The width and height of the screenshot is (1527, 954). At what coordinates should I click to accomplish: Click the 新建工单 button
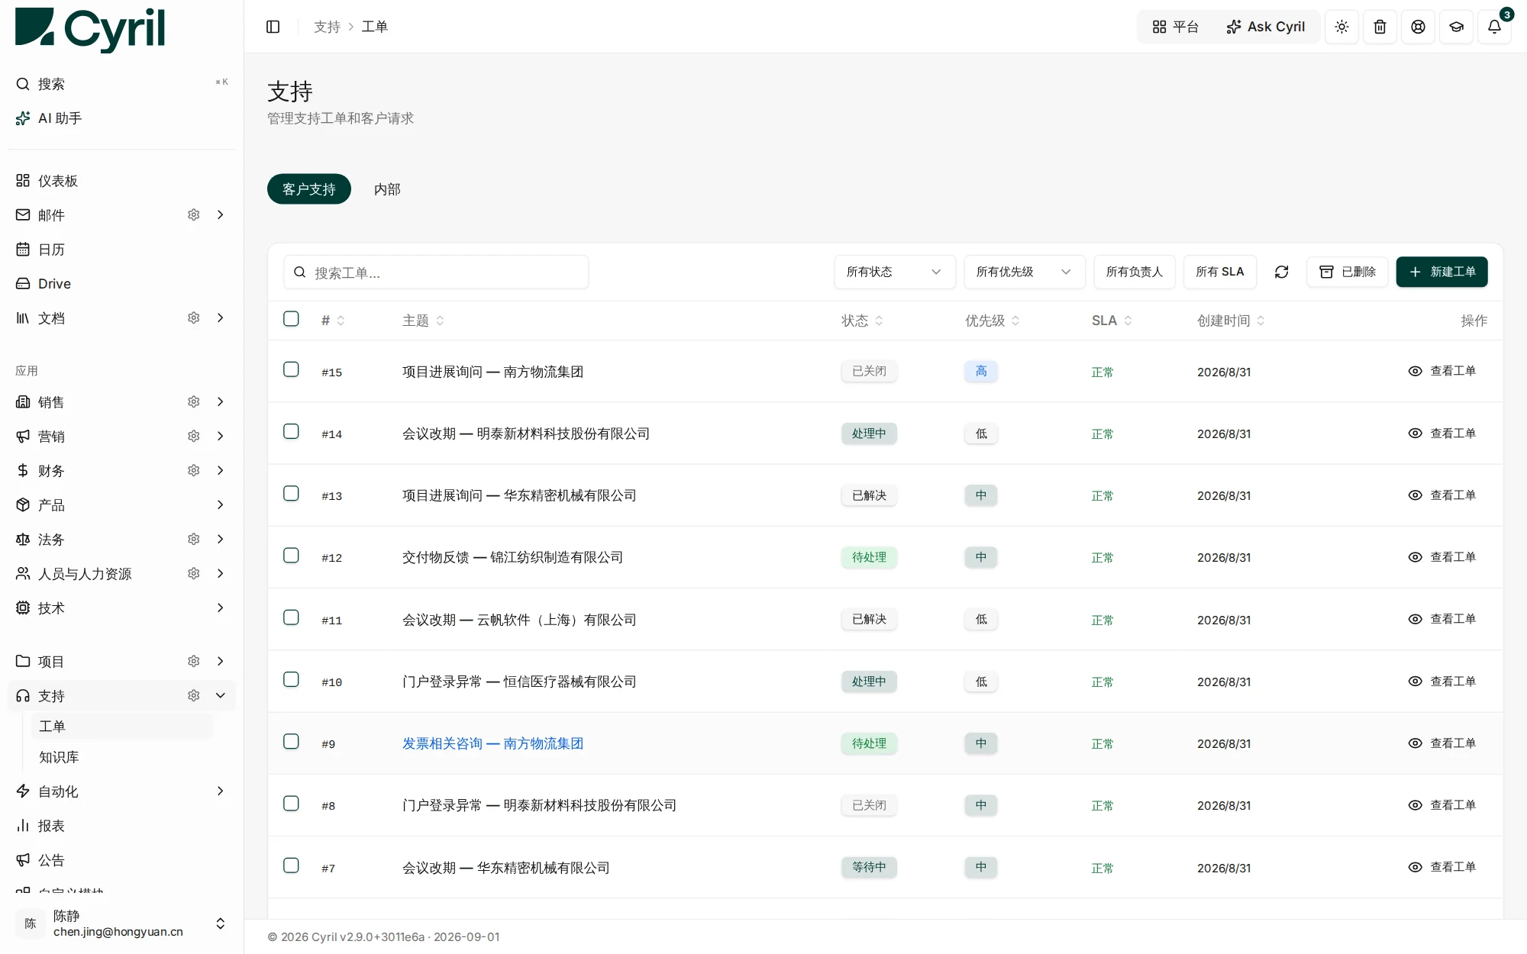pos(1442,272)
